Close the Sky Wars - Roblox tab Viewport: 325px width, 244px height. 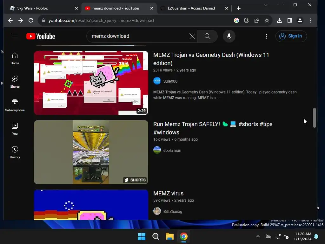click(76, 8)
